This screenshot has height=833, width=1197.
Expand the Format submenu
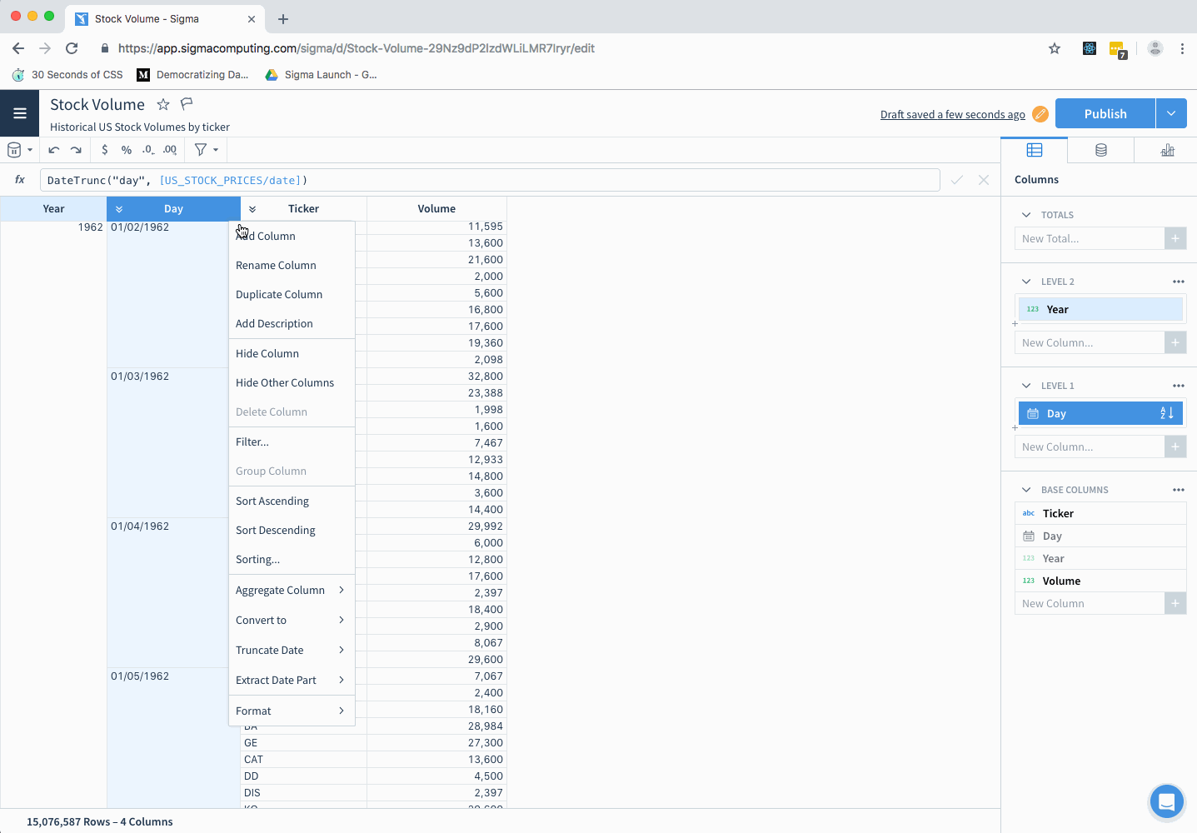pyautogui.click(x=292, y=711)
